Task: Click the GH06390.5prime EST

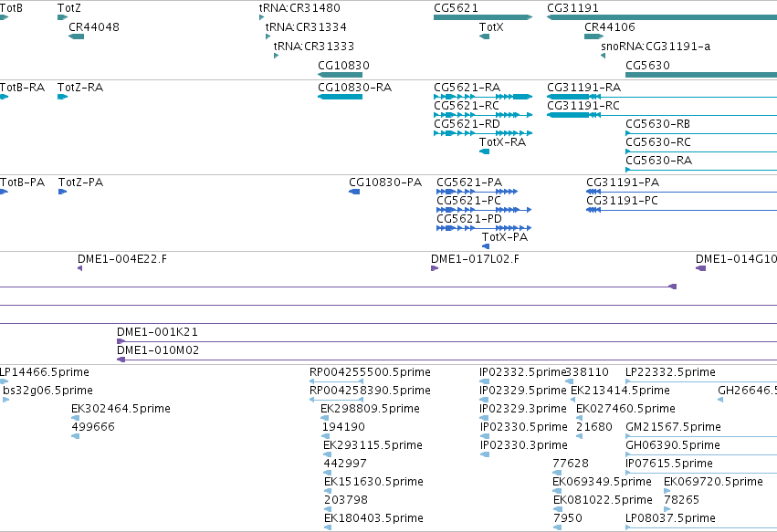Action: point(701,454)
